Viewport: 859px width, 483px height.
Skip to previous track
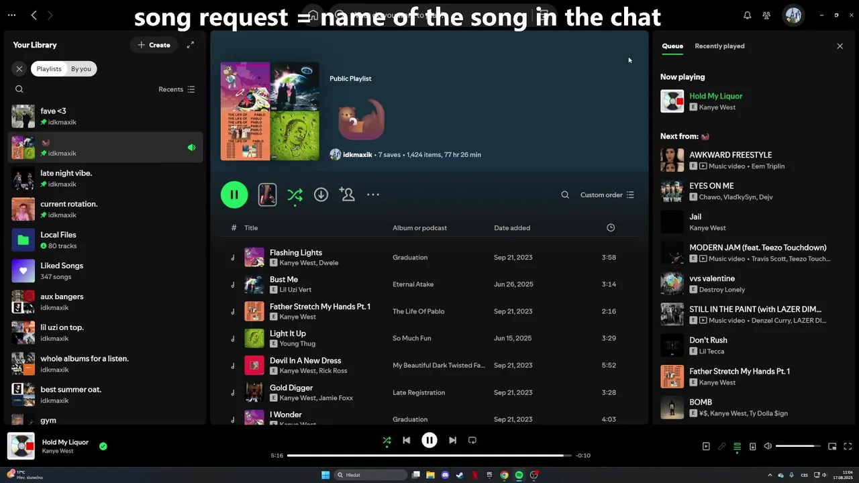(406, 440)
